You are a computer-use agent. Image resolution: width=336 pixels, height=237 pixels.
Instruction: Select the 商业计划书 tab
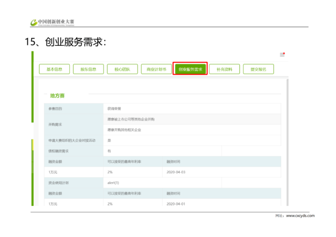156,69
